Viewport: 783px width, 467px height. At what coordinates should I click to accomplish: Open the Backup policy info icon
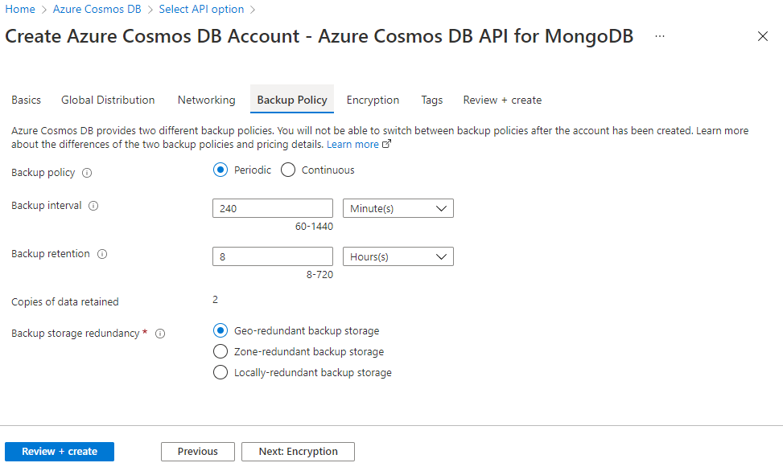(87, 173)
